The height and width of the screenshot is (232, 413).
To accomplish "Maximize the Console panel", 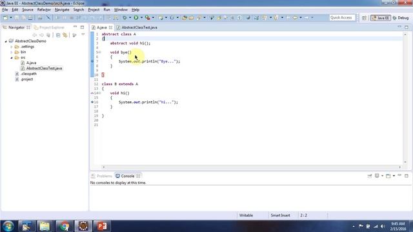I will tap(407, 176).
